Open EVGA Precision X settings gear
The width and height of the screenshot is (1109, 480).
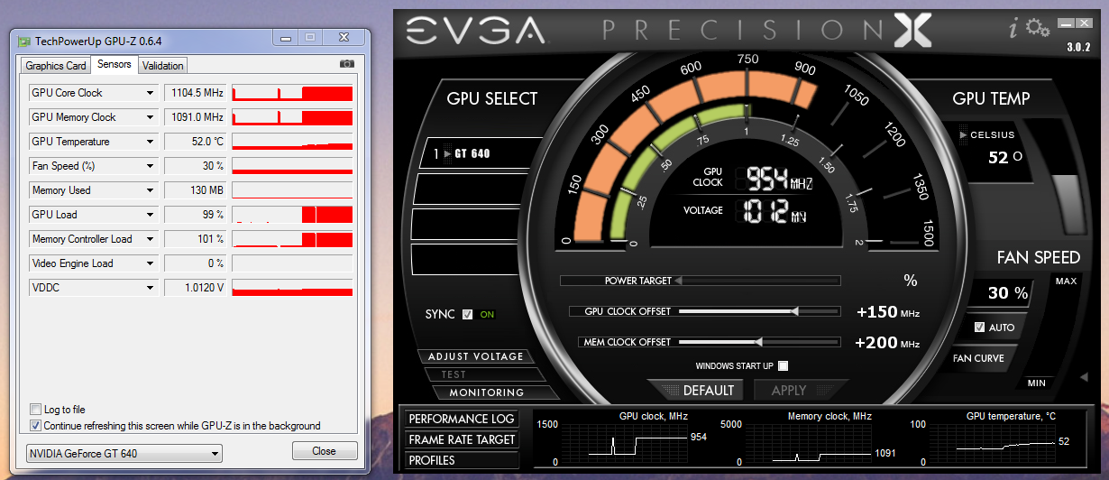click(1039, 28)
